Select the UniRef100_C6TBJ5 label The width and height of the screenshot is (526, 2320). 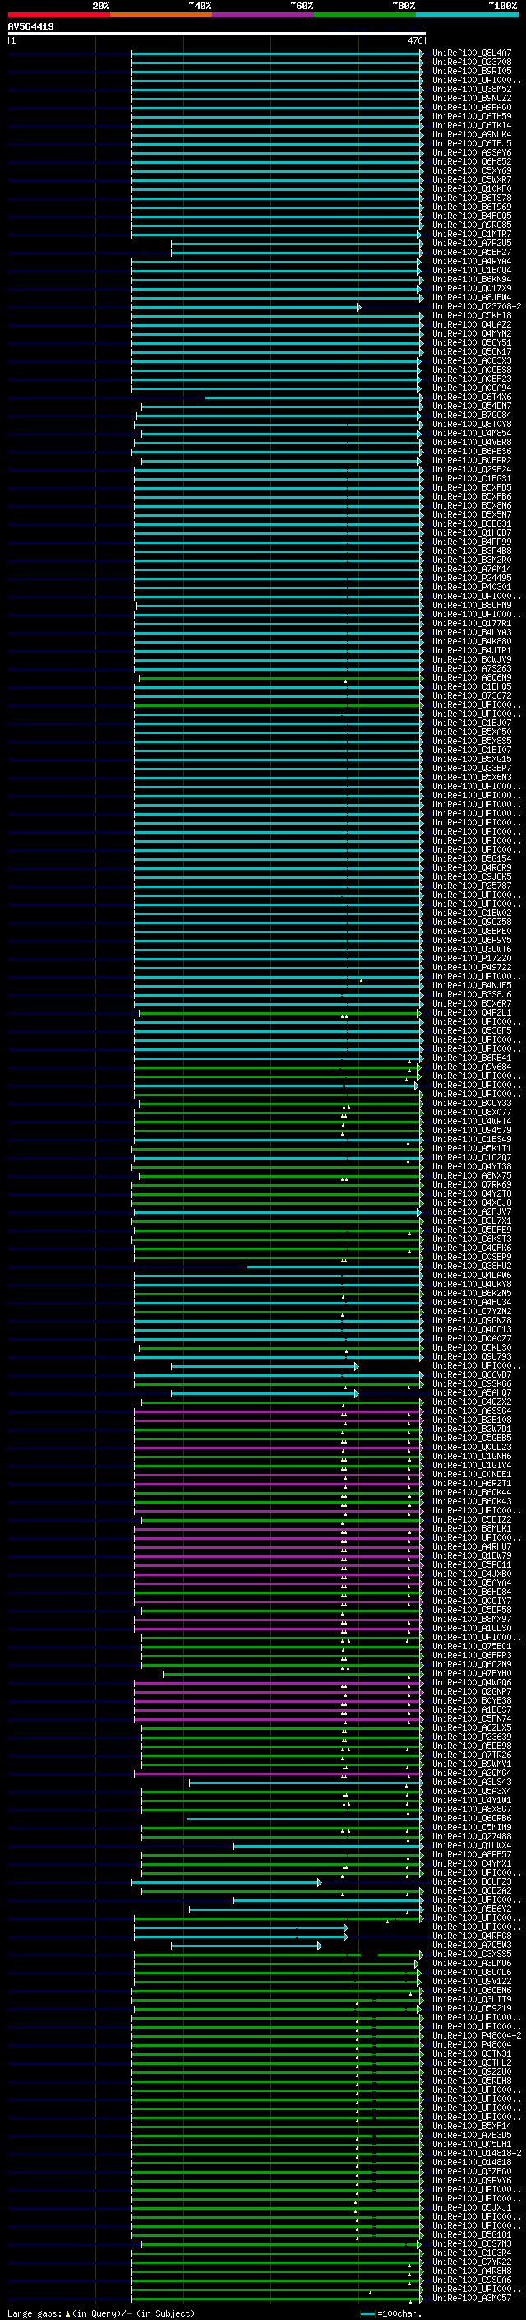pos(471,143)
